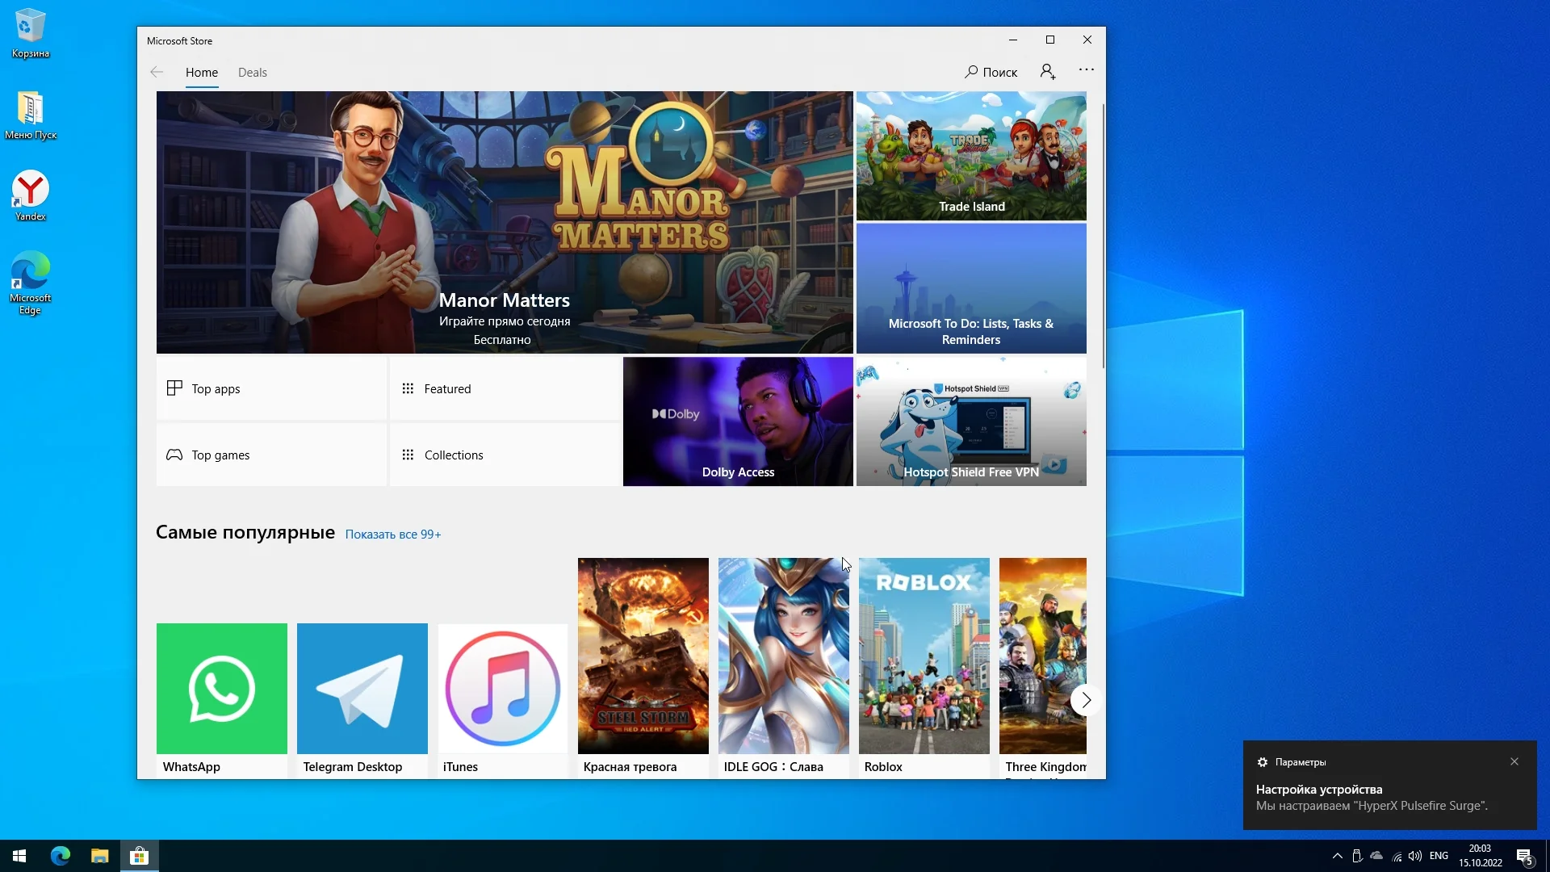Click the Microsoft Store taskbar icon
The height and width of the screenshot is (872, 1550).
[140, 856]
